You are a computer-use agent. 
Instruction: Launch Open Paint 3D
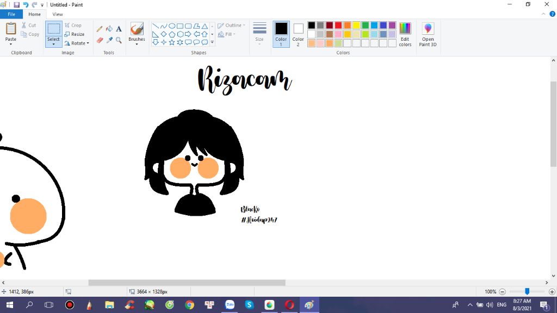[x=428, y=34]
